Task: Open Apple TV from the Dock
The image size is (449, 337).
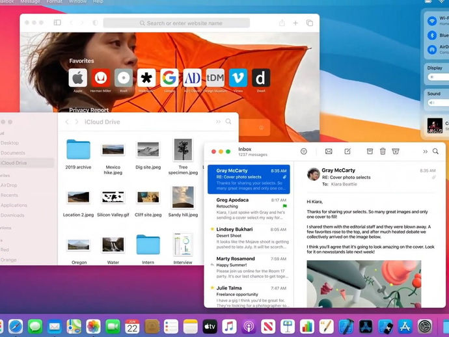Action: 210,327
